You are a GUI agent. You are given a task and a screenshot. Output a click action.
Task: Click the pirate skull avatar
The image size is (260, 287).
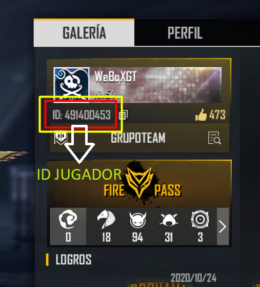click(71, 84)
